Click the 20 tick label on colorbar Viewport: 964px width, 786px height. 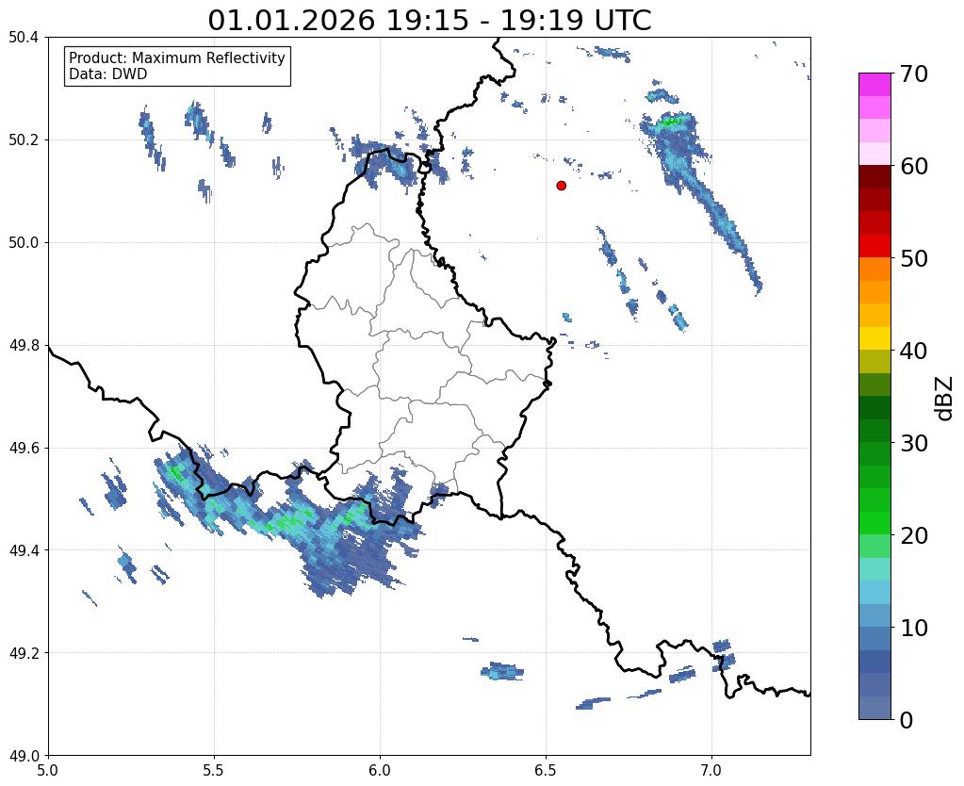(x=914, y=535)
